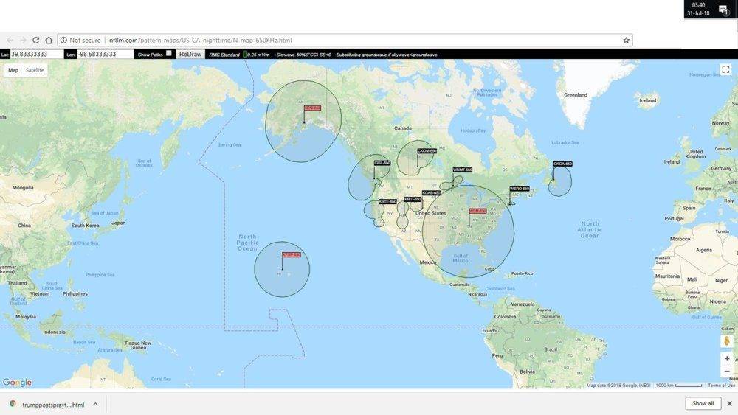Click the Chrome file icon for trumppostsprayt download
The width and height of the screenshot is (738, 415).
coord(13,404)
